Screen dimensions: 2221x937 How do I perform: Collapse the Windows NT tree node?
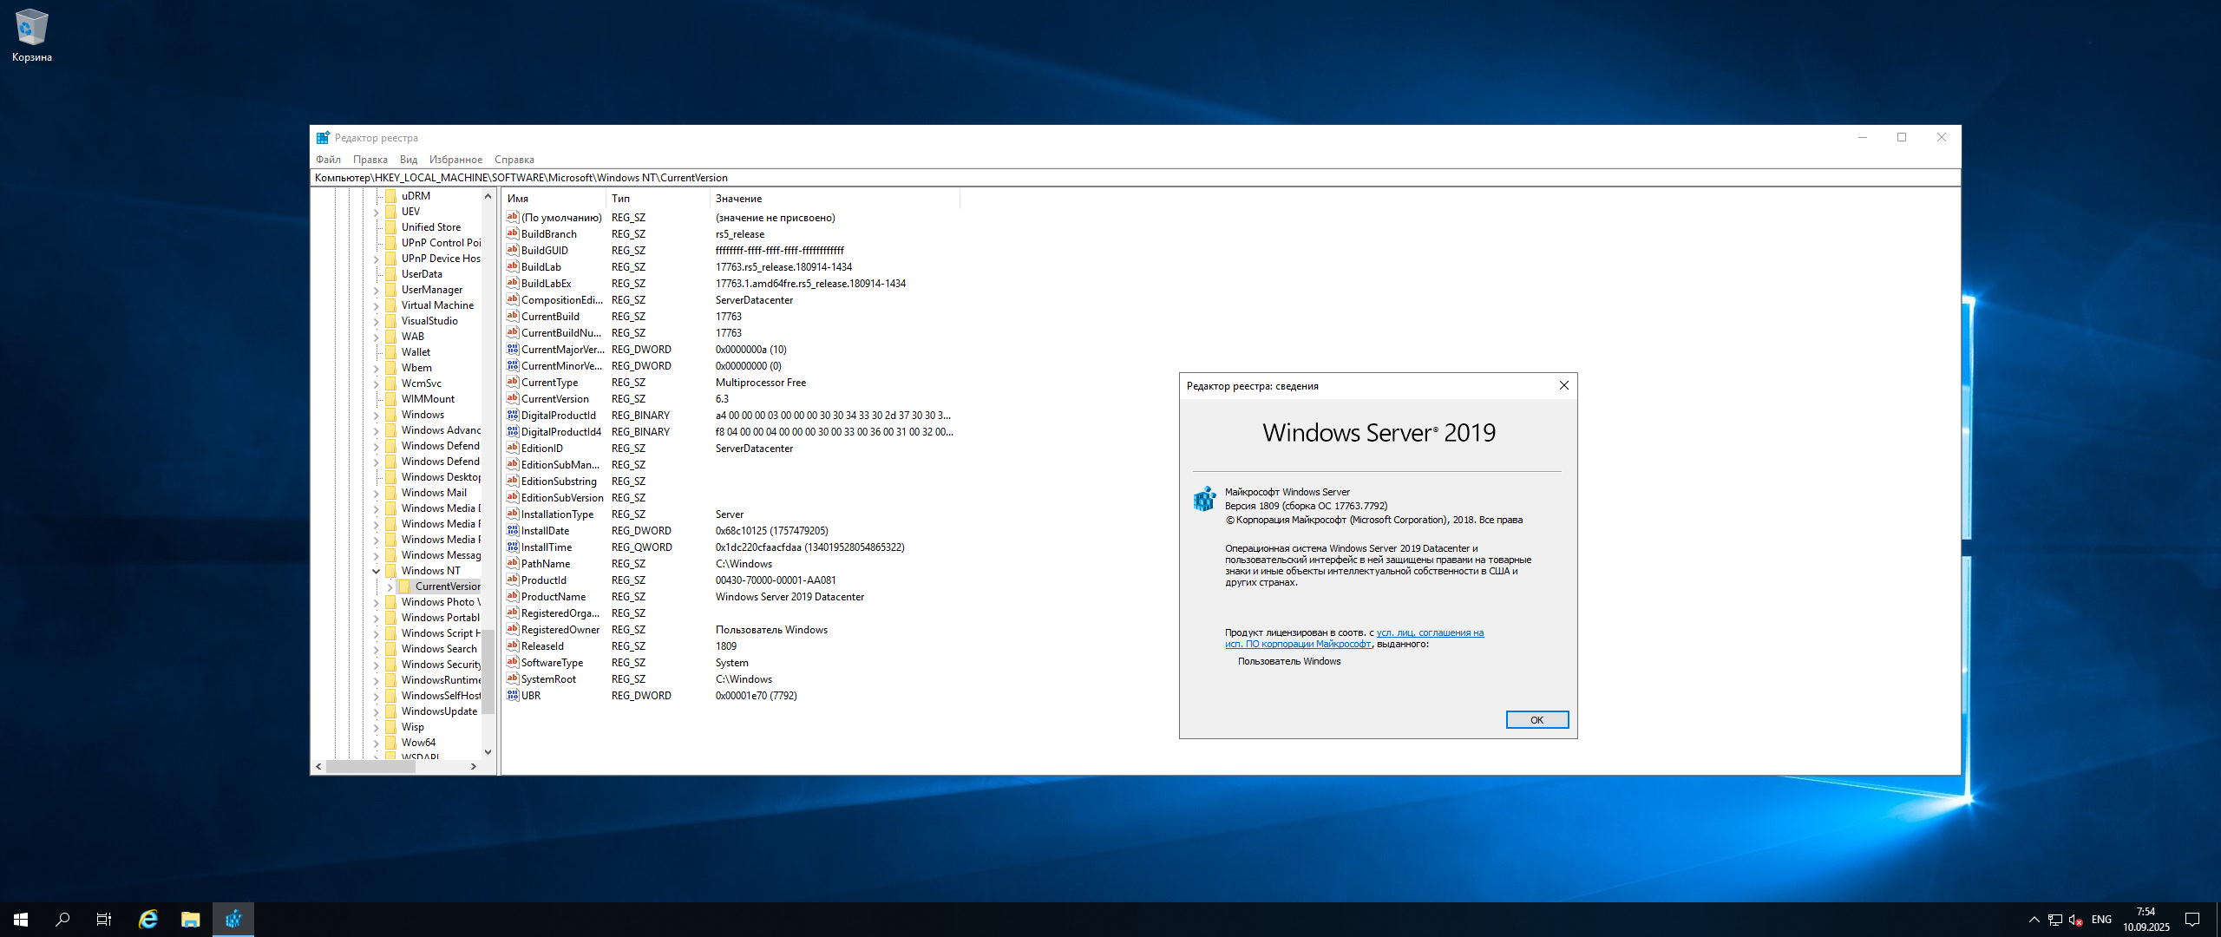coord(376,571)
